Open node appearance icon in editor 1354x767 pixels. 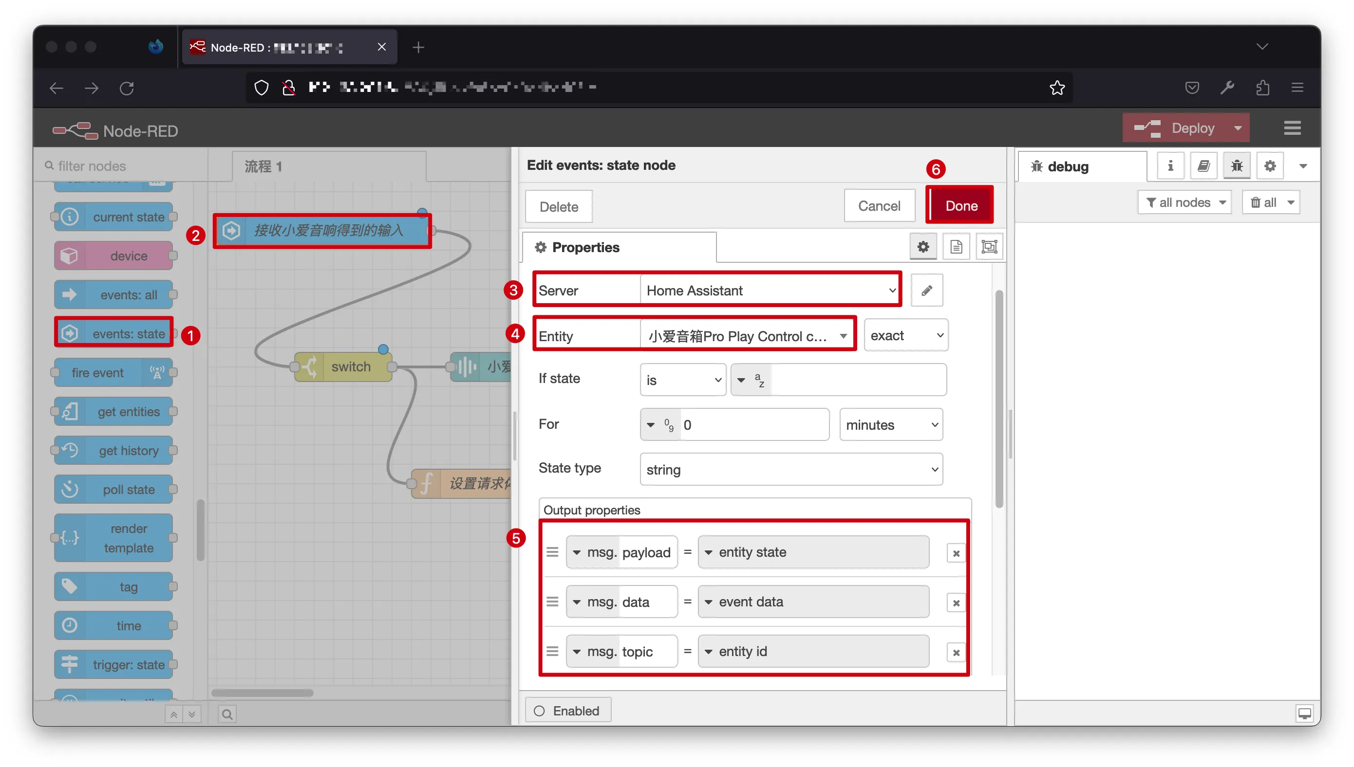point(989,247)
